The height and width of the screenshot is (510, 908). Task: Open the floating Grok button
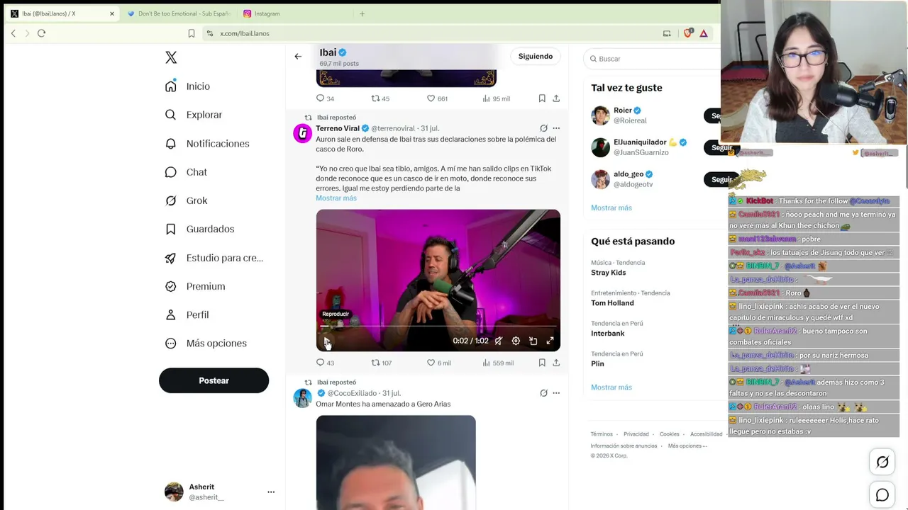point(882,462)
